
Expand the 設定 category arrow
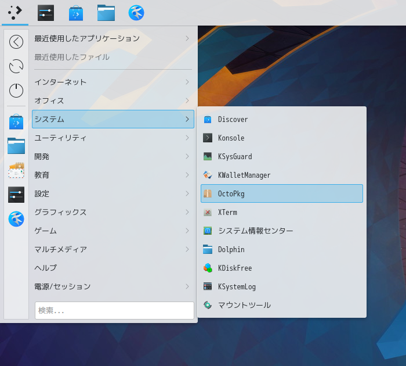[187, 193]
